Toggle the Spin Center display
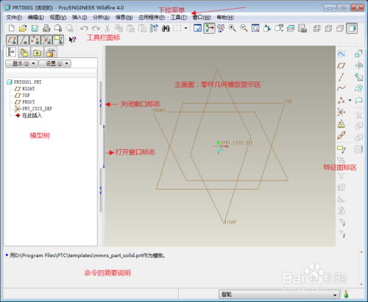 click(x=209, y=28)
